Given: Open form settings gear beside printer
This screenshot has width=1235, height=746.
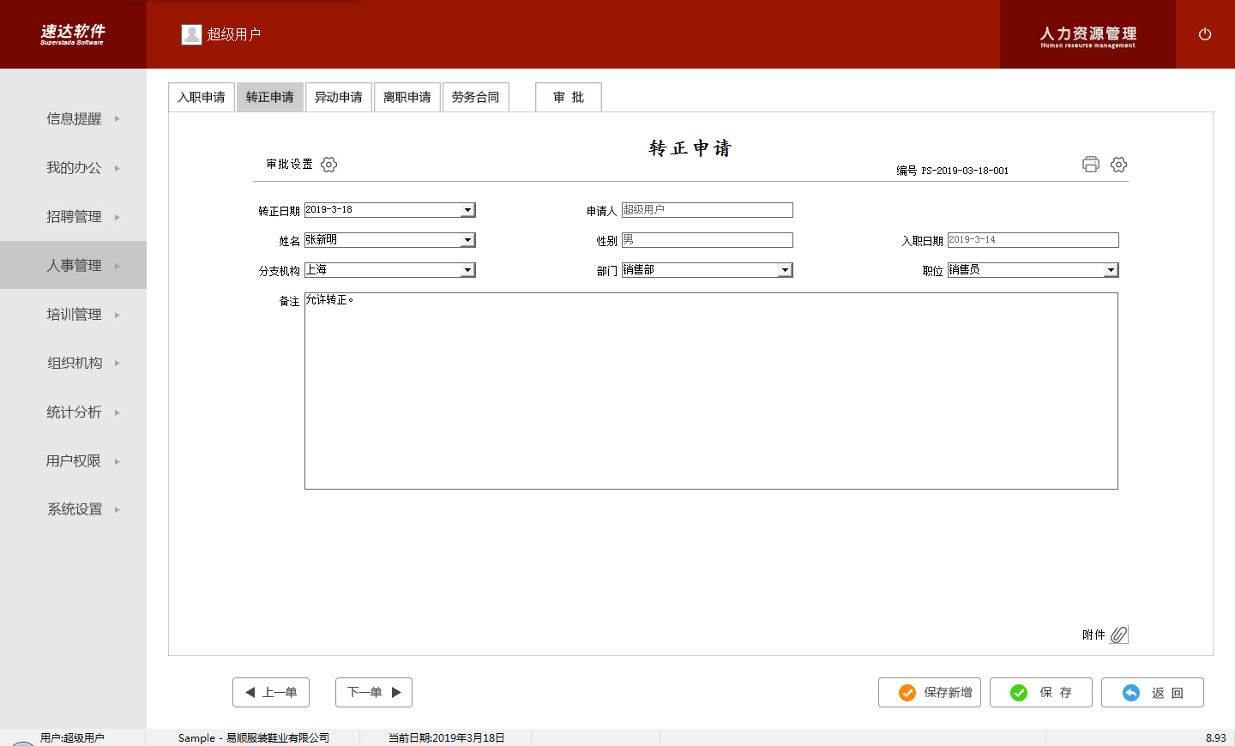Looking at the screenshot, I should (1118, 165).
